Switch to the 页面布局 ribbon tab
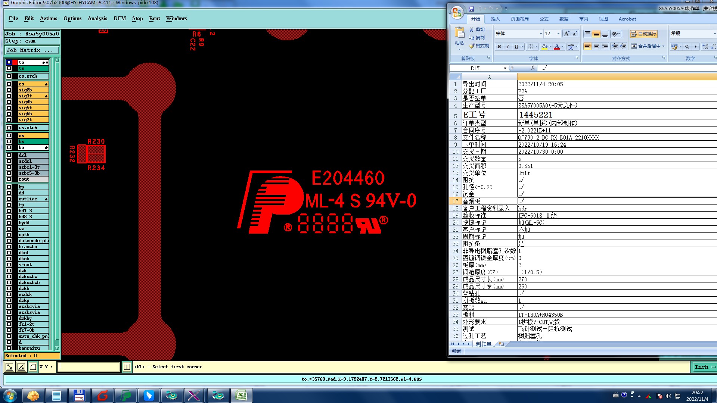The height and width of the screenshot is (403, 717). point(519,19)
